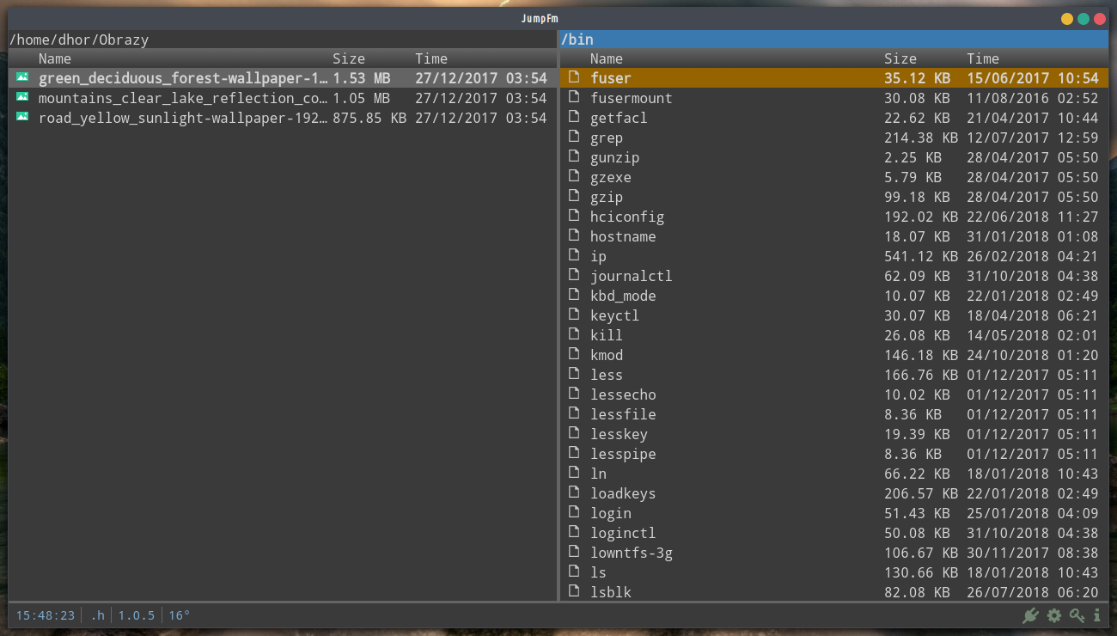The width and height of the screenshot is (1117, 636).
Task: Focus the /home/dhor/Obrazy path bar
Action: point(283,40)
